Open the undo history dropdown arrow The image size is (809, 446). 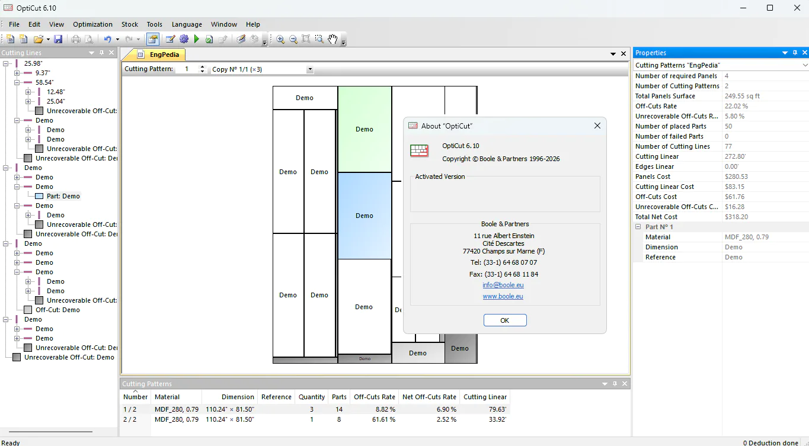[117, 39]
